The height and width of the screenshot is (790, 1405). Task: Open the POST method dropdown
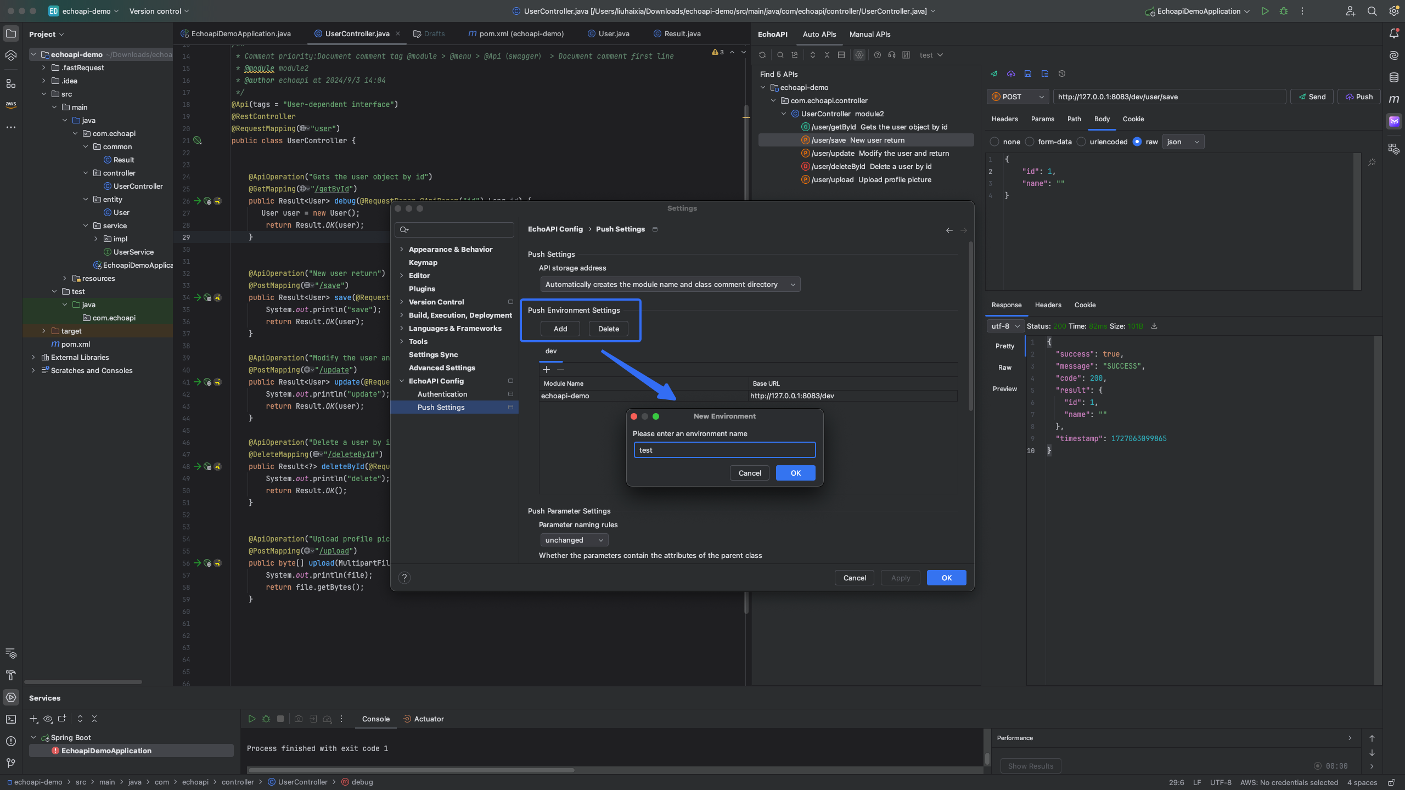(x=1018, y=97)
